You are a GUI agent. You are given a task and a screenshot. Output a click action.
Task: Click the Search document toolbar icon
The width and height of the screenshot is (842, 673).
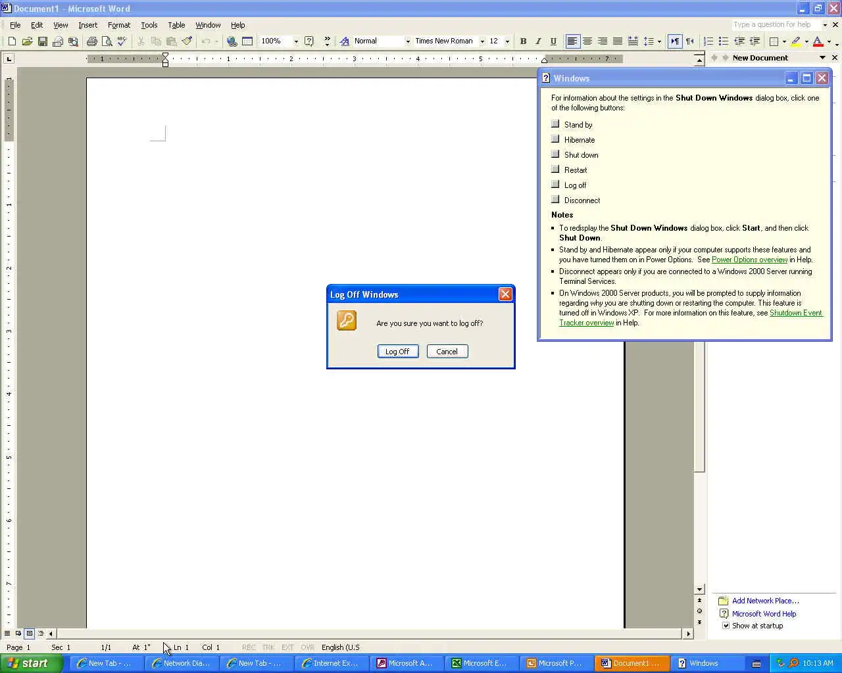(73, 41)
